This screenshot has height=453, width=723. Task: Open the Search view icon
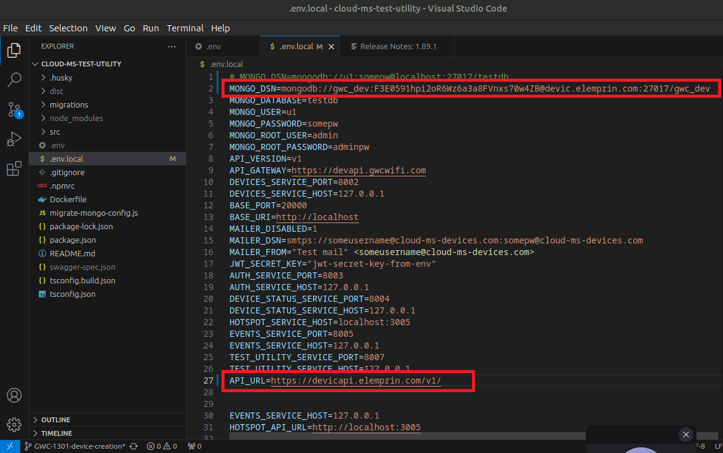[x=14, y=80]
